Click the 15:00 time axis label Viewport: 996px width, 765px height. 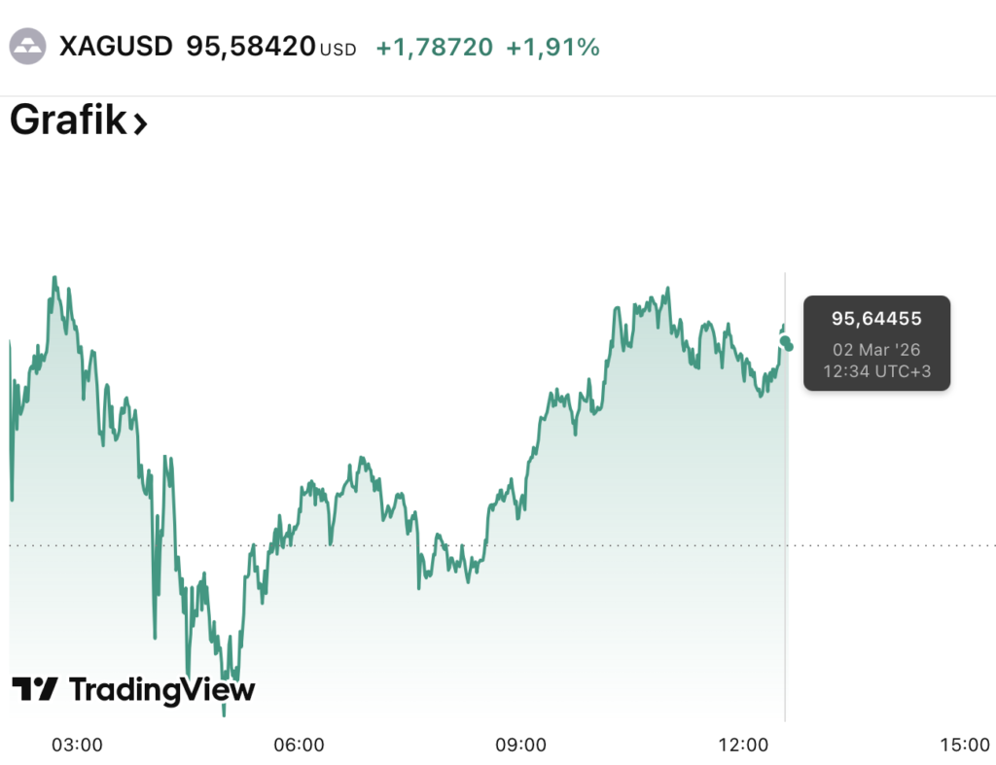click(x=964, y=745)
